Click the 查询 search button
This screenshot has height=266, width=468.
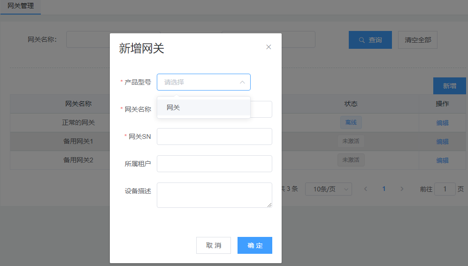pyautogui.click(x=370, y=40)
